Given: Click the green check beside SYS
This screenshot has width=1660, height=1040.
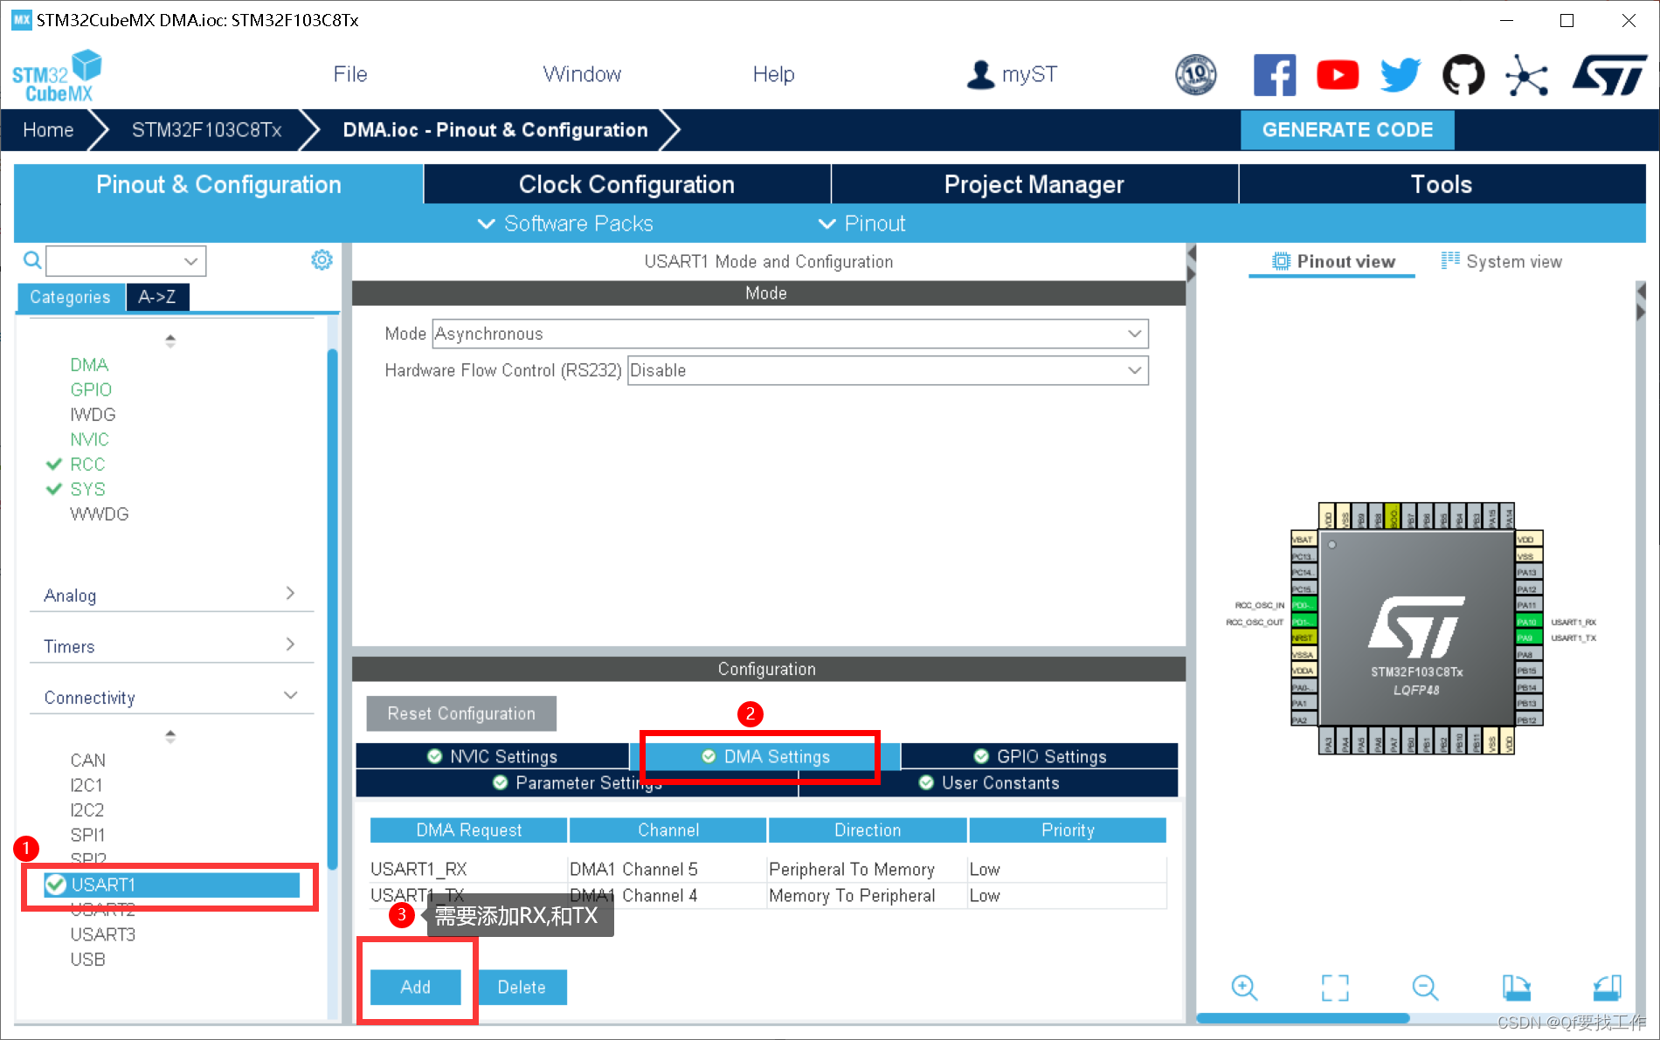Looking at the screenshot, I should tap(54, 489).
